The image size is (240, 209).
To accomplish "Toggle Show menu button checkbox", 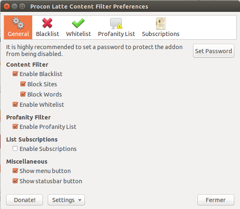I will pyautogui.click(x=16, y=171).
